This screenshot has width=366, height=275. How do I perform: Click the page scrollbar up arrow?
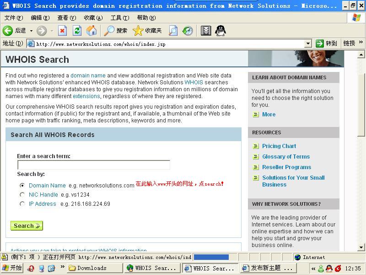click(361, 55)
